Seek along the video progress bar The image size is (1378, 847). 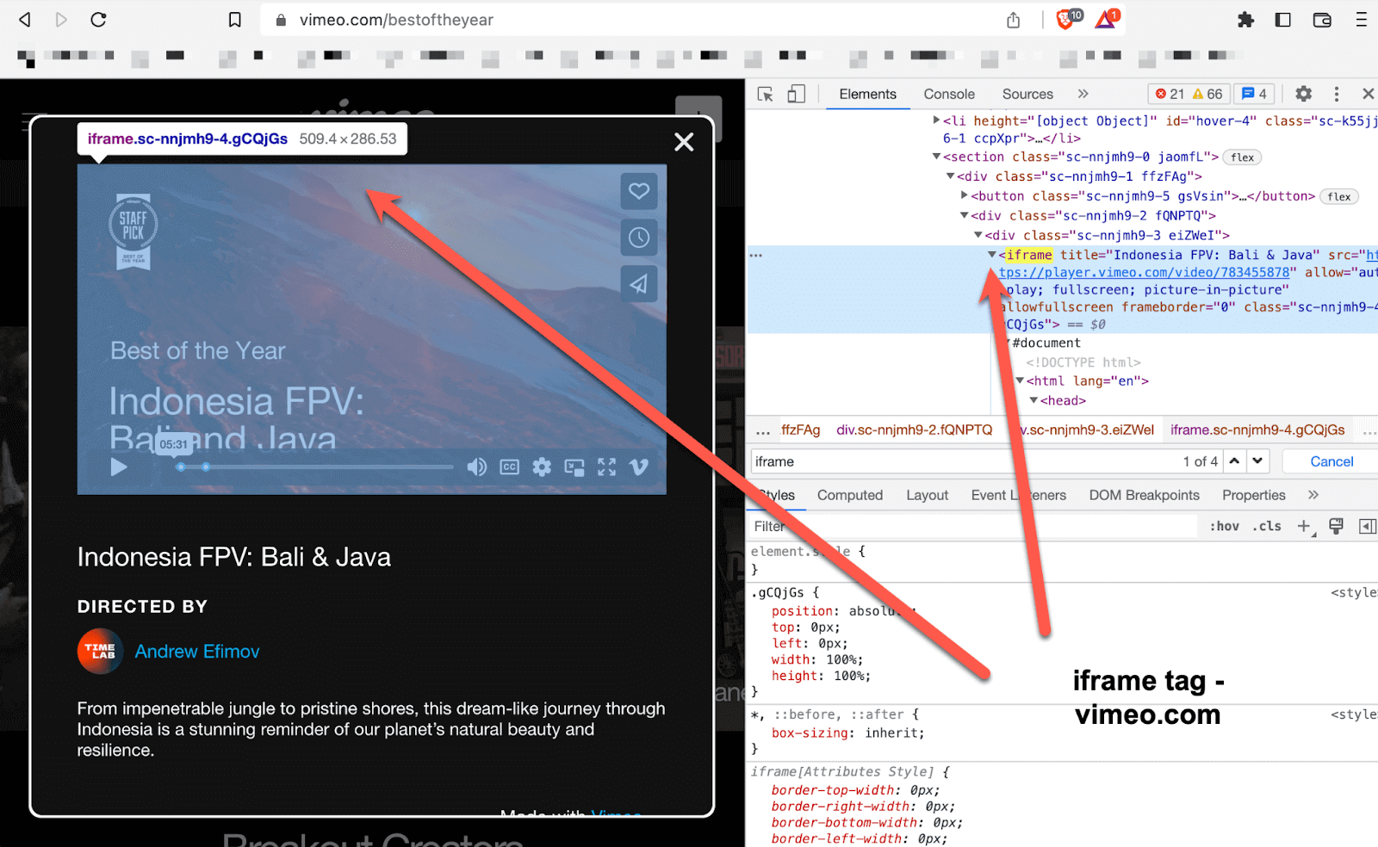314,467
